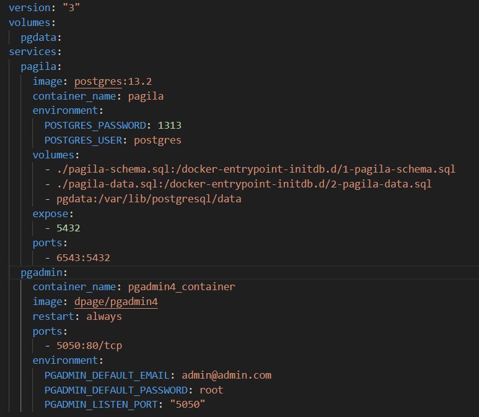Click the 6543:5432 port mapping

83,258
